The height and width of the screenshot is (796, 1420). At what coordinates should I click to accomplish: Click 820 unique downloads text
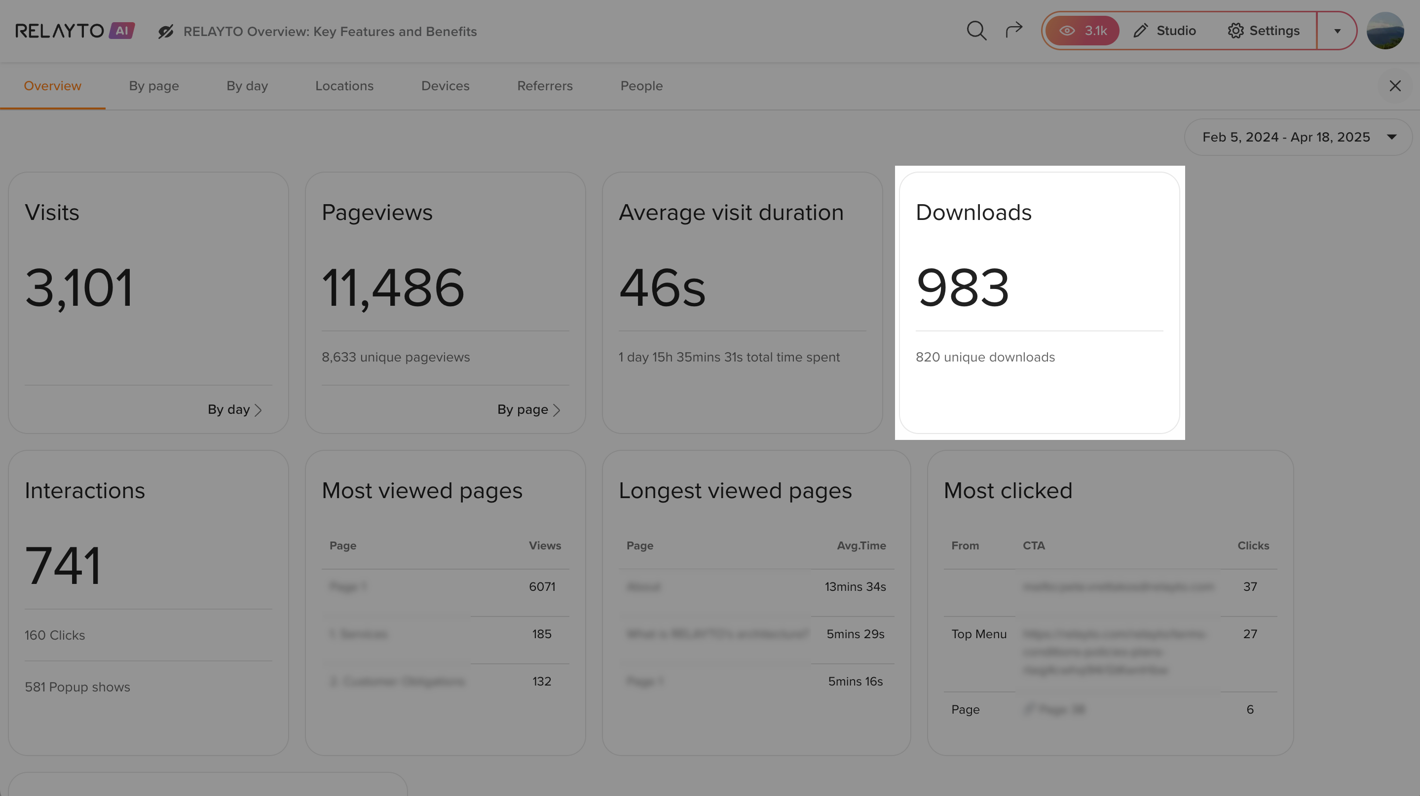985,357
